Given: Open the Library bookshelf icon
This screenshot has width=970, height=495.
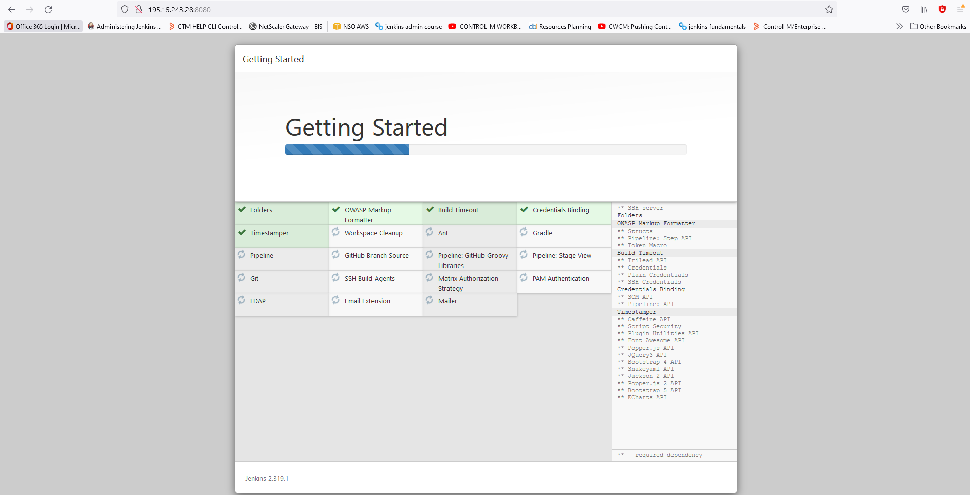Looking at the screenshot, I should click(924, 9).
